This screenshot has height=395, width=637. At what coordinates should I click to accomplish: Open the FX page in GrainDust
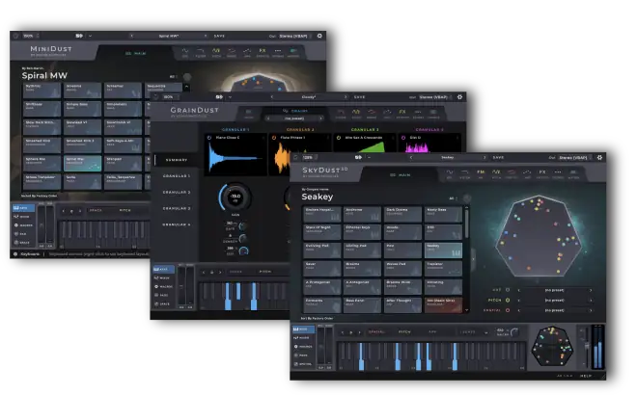402,113
